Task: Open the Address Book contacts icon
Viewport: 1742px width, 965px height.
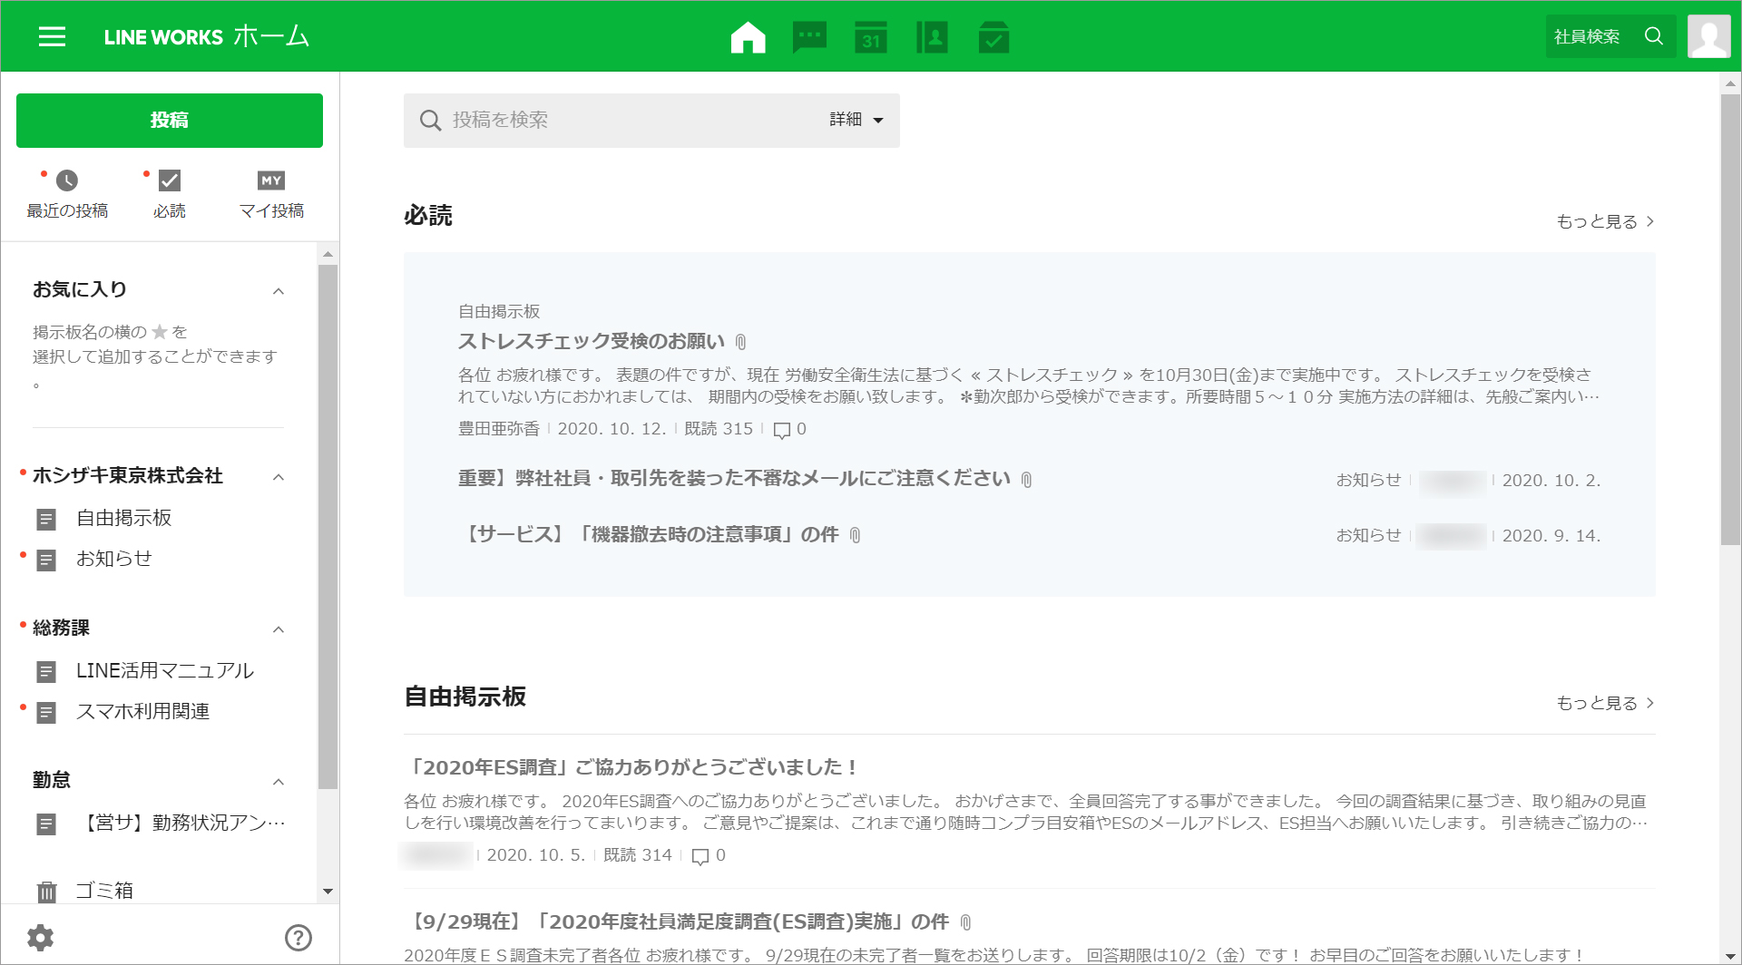Action: [932, 37]
